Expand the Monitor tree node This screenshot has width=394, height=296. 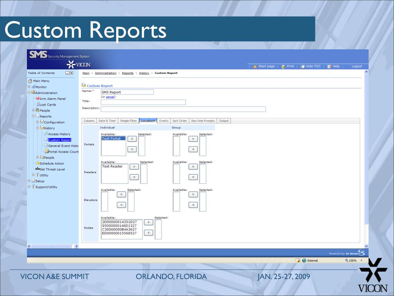(x=29, y=87)
